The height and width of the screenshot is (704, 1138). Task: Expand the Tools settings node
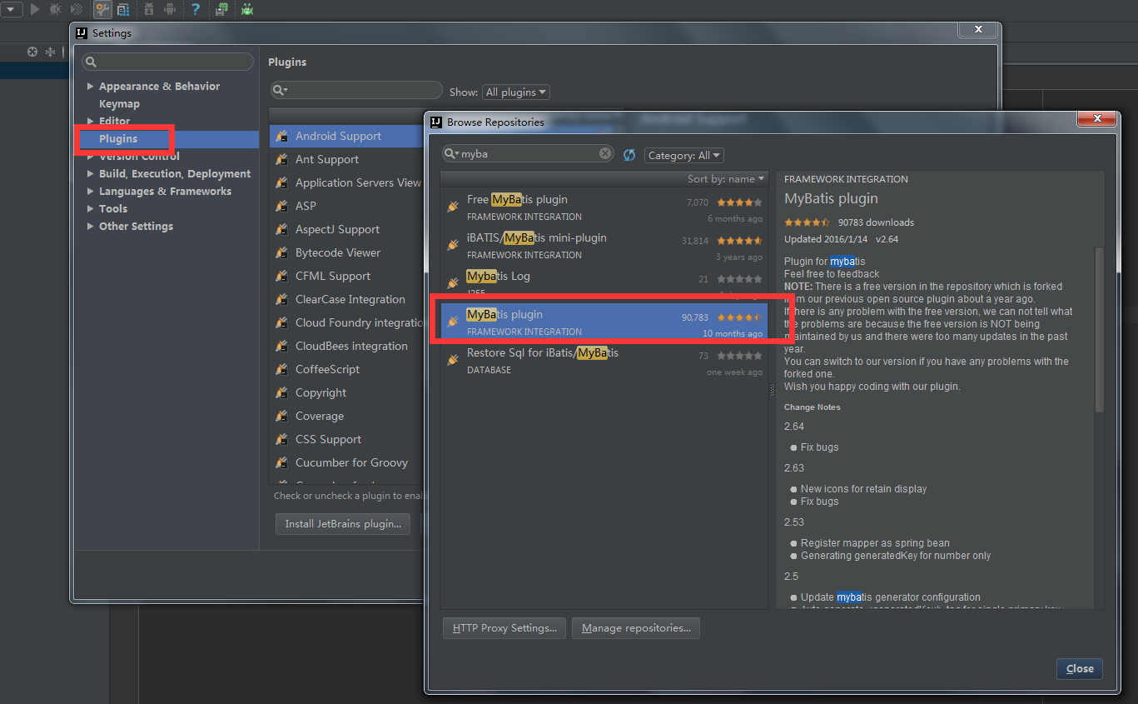(91, 209)
